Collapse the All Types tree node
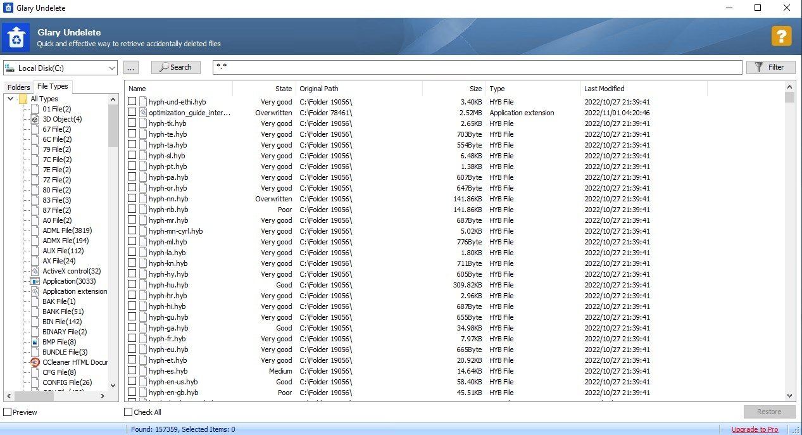 pyautogui.click(x=11, y=99)
